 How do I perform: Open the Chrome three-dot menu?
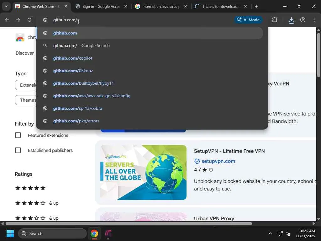coord(314,20)
